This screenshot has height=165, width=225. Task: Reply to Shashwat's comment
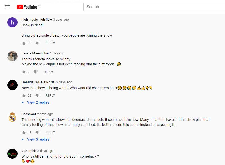pyautogui.click(x=50, y=132)
